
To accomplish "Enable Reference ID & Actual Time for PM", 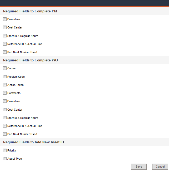I will coord(5,44).
